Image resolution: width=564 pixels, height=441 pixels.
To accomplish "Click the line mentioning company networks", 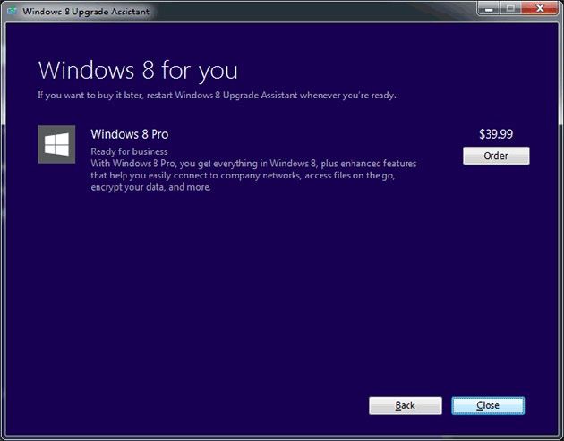I will click(x=243, y=175).
